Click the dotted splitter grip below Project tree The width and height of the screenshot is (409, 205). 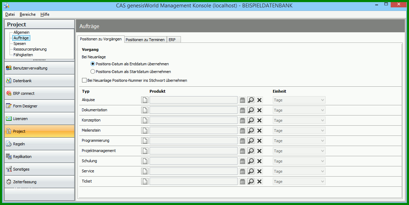tap(39, 60)
